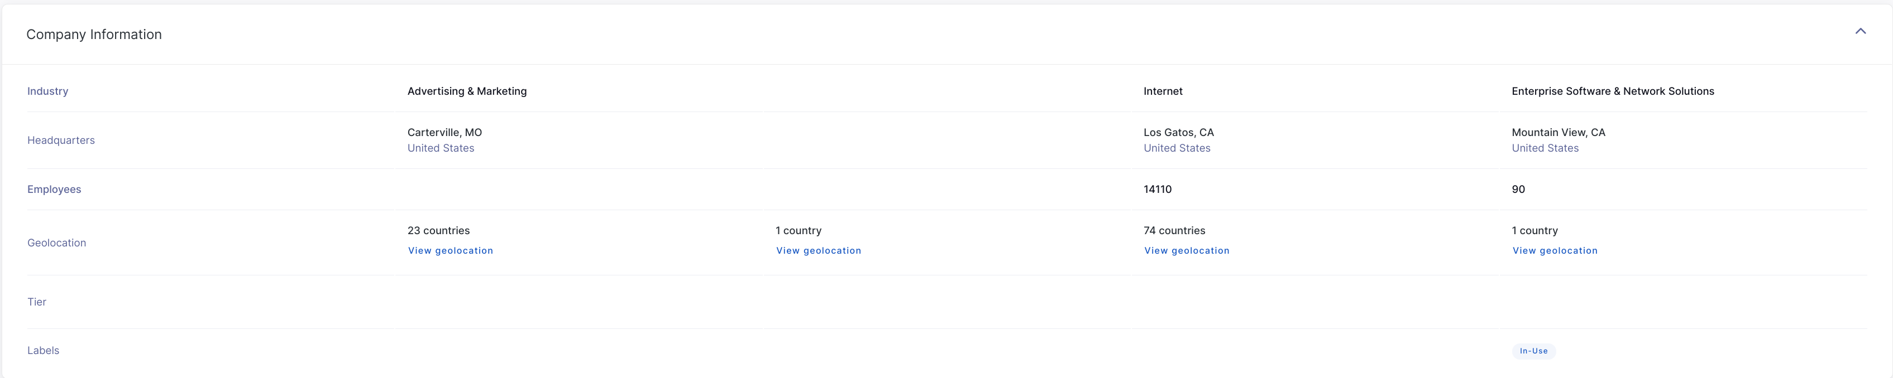1893x378 pixels.
Task: Click the Internet industry value
Action: [x=1163, y=91]
